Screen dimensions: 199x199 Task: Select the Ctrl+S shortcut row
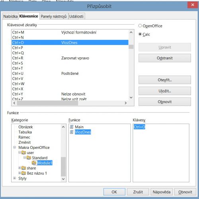click(x=70, y=63)
